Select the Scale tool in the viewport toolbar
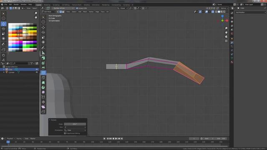This screenshot has width=267, height=150. point(43,37)
